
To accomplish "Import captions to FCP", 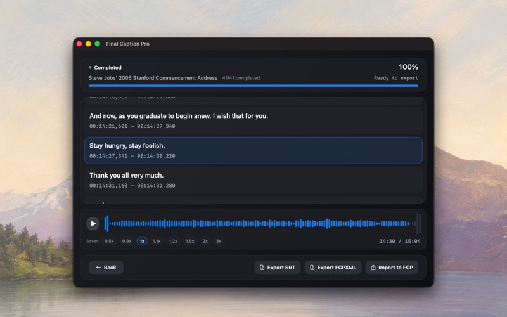I will pyautogui.click(x=392, y=268).
